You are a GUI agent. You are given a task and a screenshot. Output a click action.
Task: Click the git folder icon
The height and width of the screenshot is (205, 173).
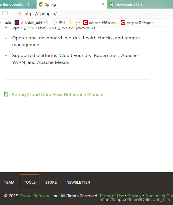(x=71, y=23)
